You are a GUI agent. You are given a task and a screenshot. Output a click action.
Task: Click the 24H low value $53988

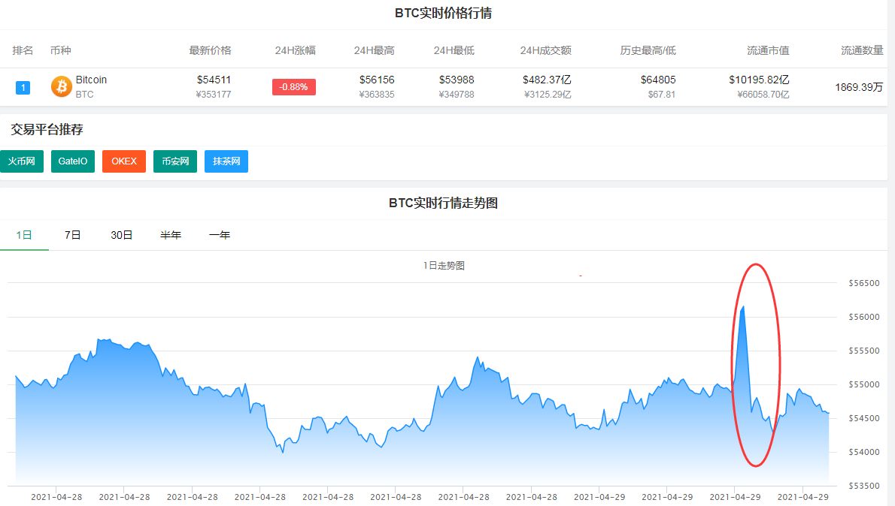pos(457,80)
